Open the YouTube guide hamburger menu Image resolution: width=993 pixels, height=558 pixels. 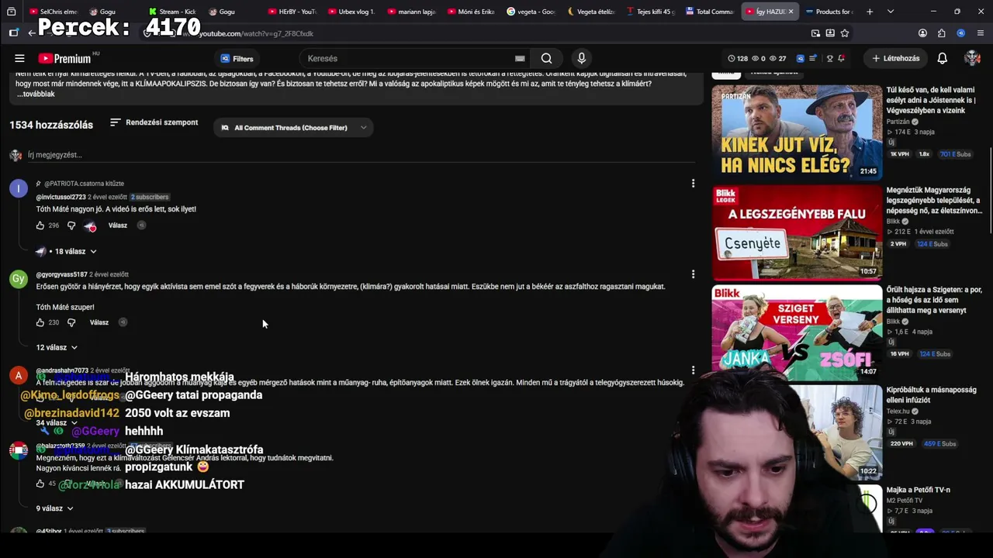[19, 58]
